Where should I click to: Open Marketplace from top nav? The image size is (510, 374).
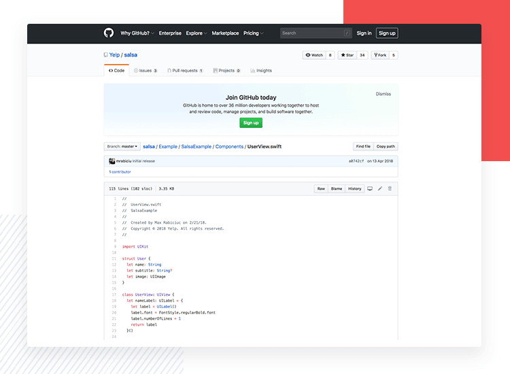coord(225,33)
